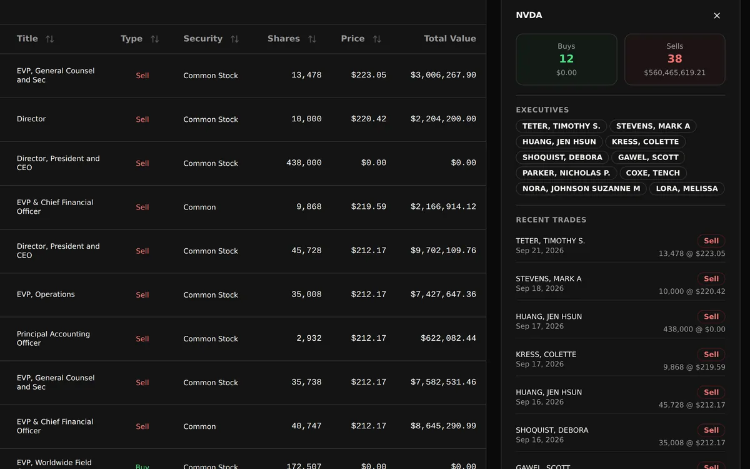Open recent trade STEVENS, MARK A Sep 18
Viewport: 750px width, 469px height.
pyautogui.click(x=621, y=284)
